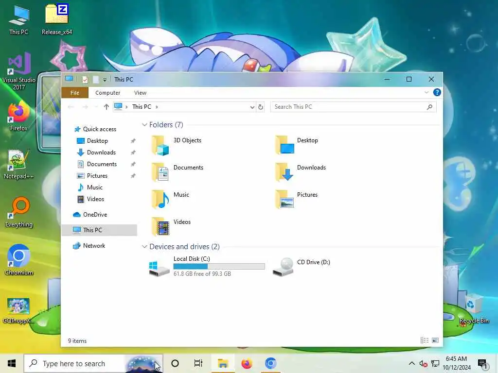Open the Computer ribbon tab

pos(107,93)
